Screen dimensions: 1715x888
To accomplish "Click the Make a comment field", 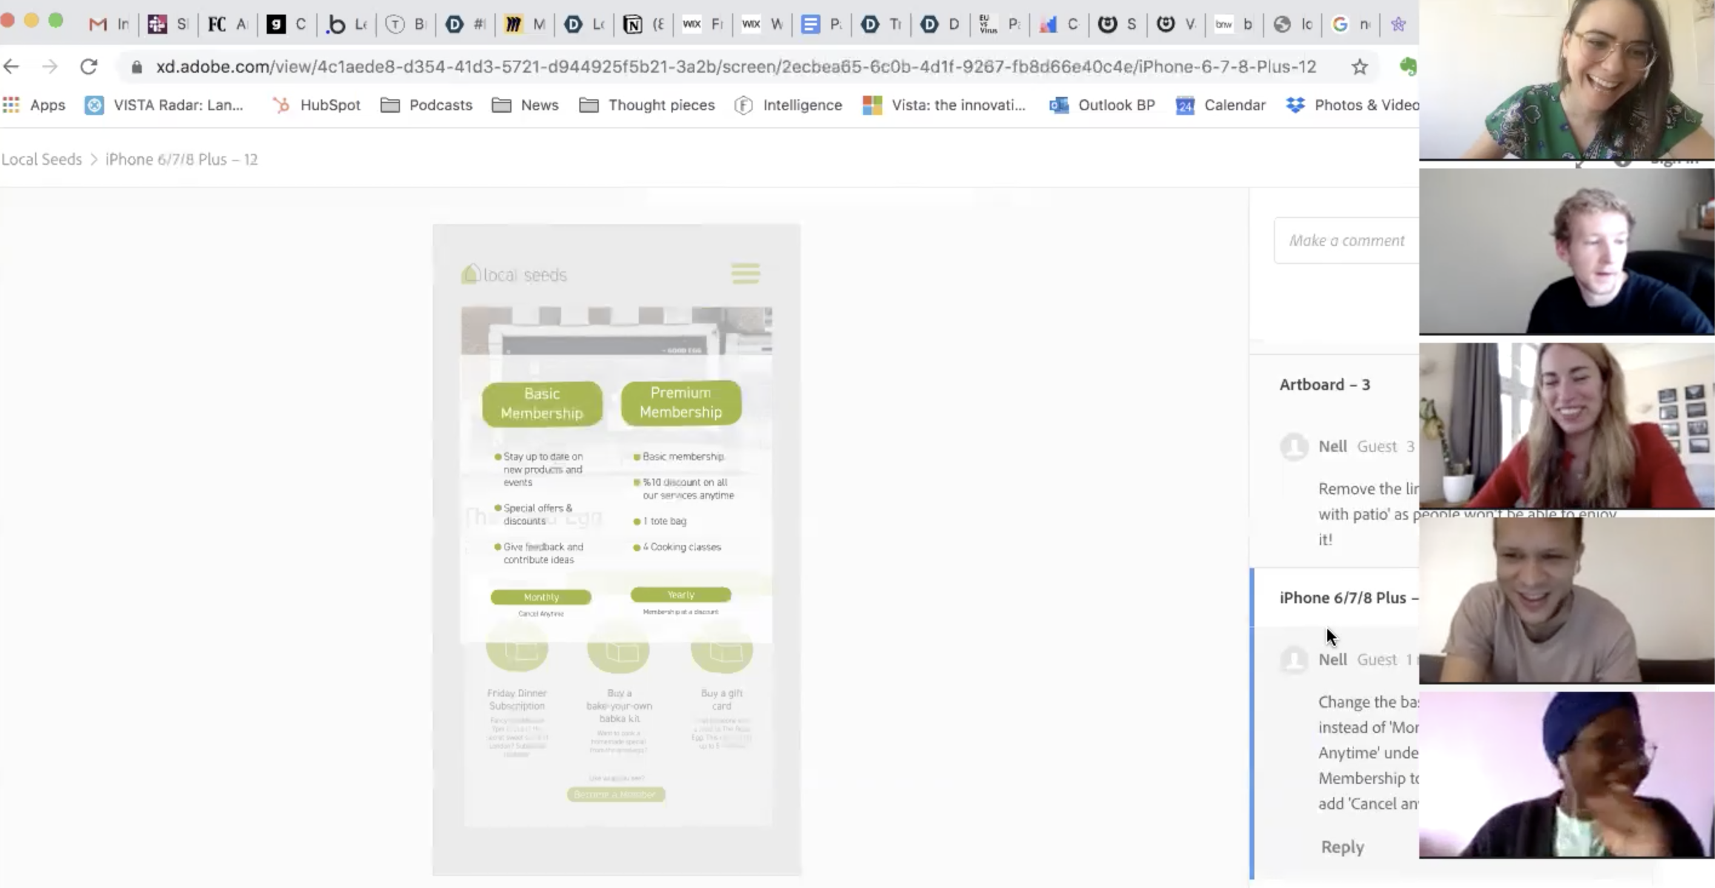I will click(1346, 240).
